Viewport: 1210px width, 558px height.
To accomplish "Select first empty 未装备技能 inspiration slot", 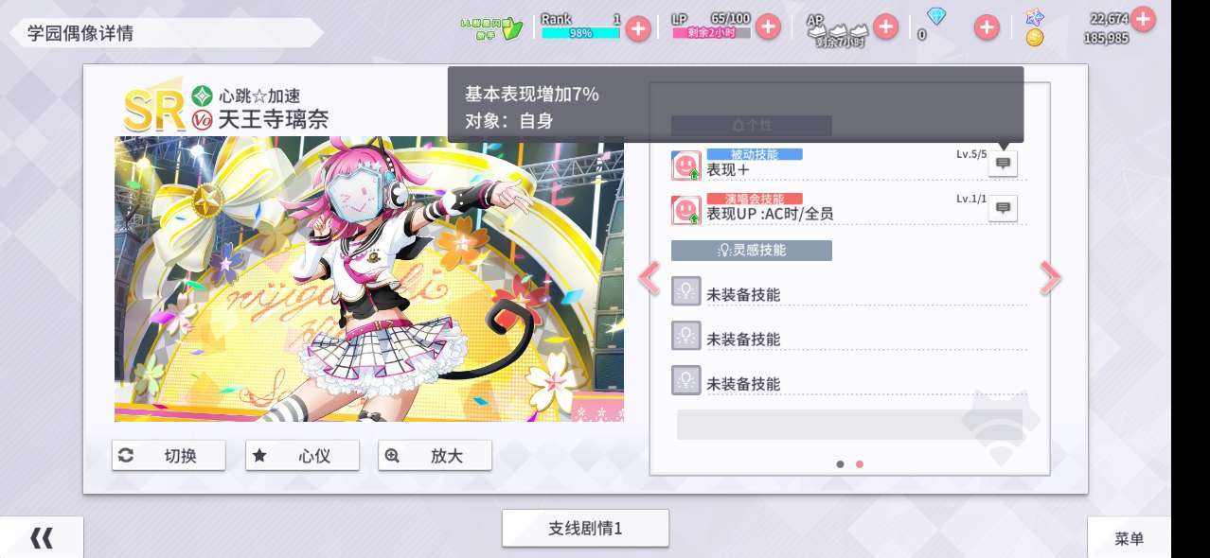I will coord(849,291).
